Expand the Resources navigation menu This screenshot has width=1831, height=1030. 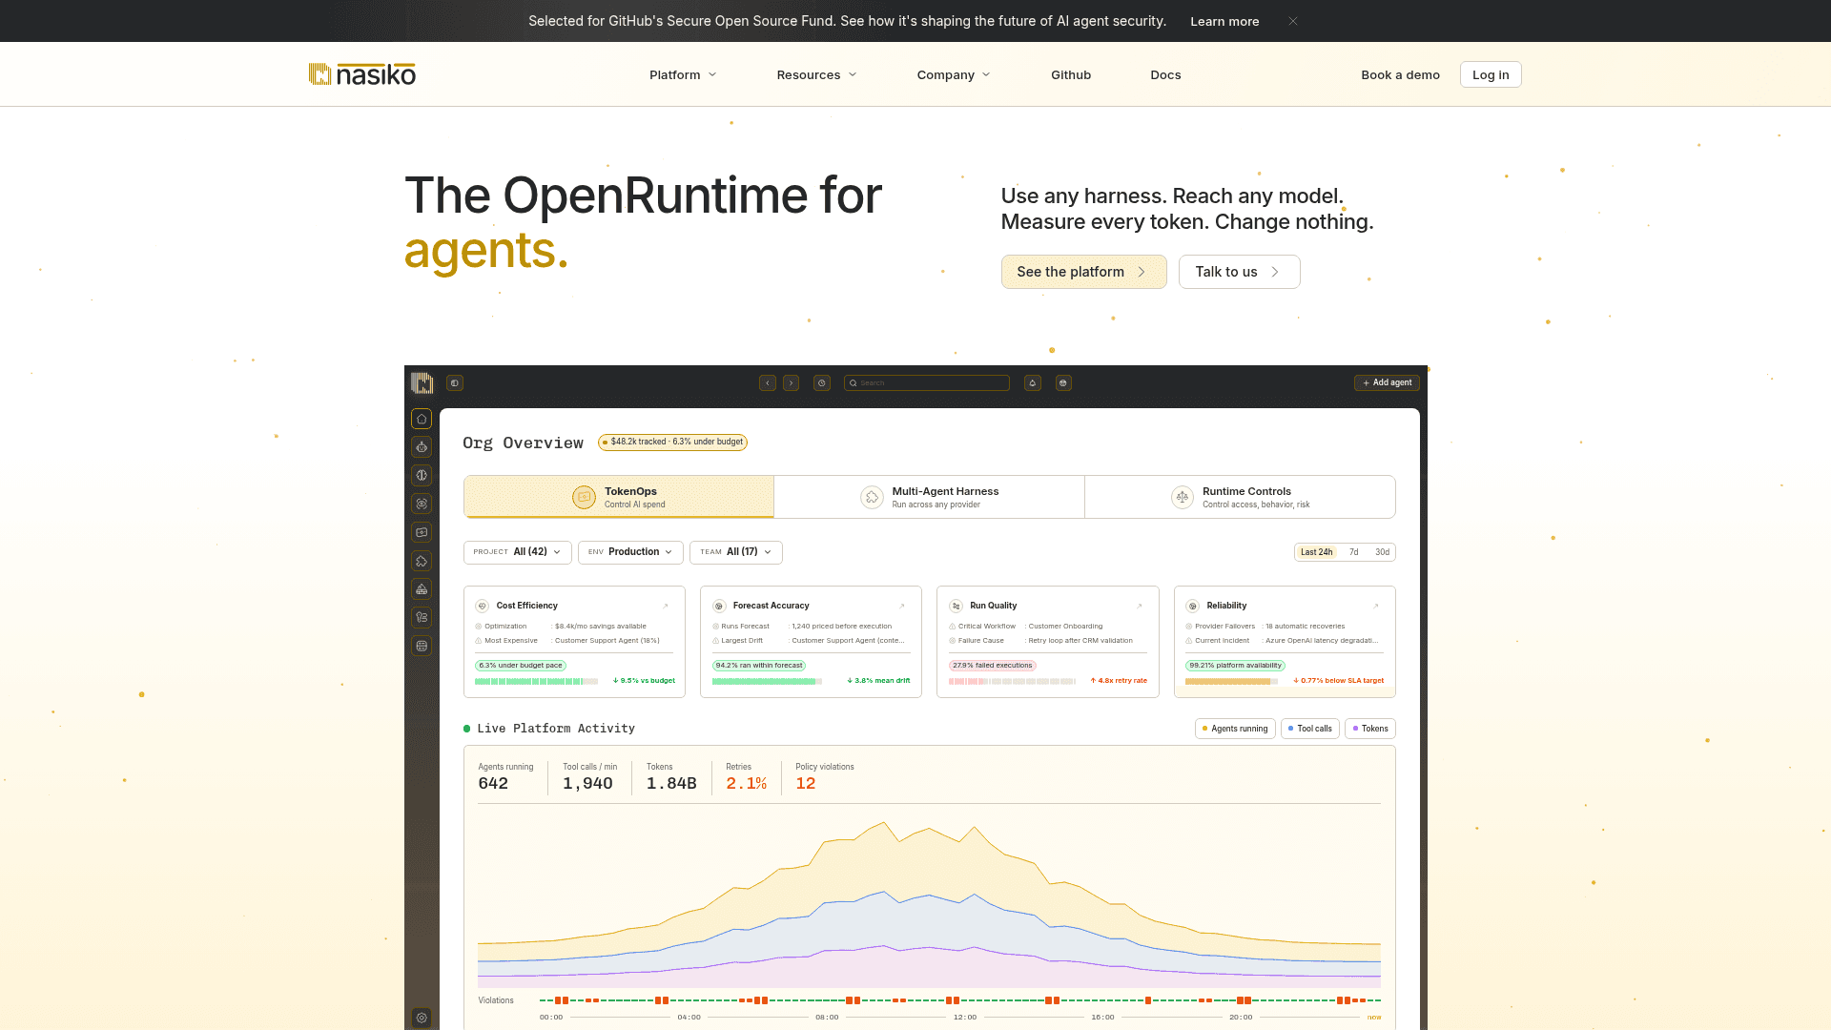point(816,75)
